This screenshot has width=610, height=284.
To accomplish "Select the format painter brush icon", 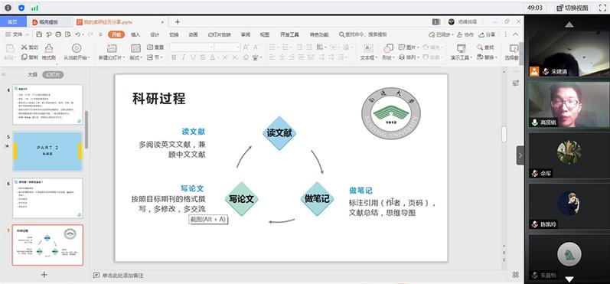I will 49,48.
